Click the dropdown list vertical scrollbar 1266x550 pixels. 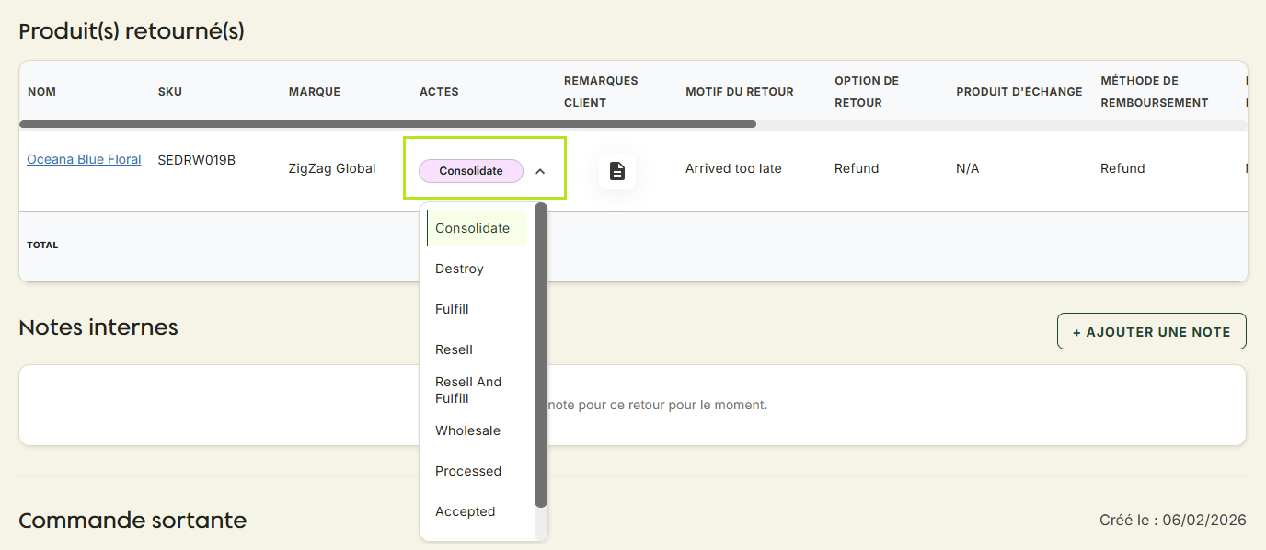pyautogui.click(x=541, y=355)
